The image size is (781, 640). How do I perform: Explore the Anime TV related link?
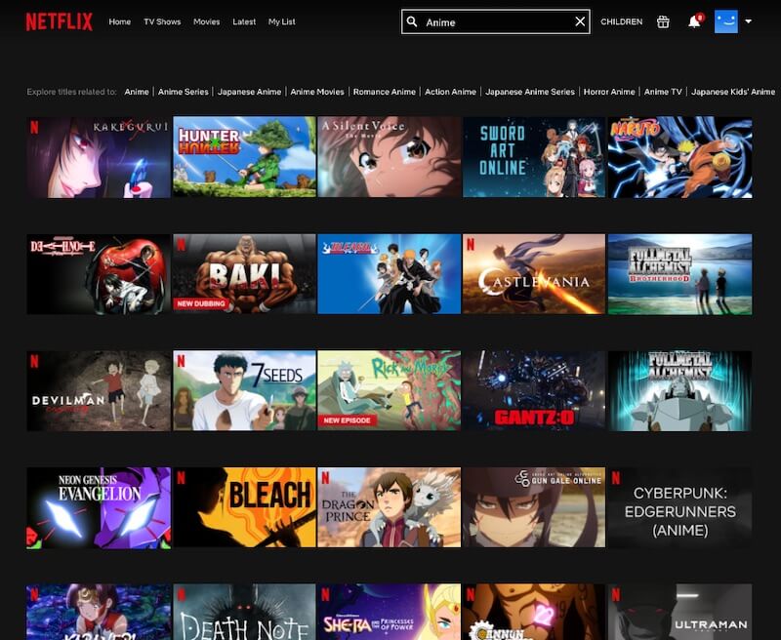click(x=663, y=92)
